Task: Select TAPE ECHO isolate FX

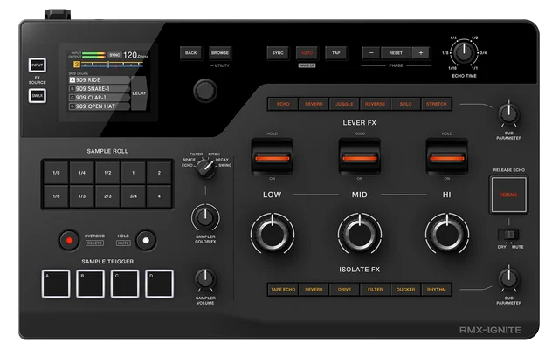Action: click(283, 290)
